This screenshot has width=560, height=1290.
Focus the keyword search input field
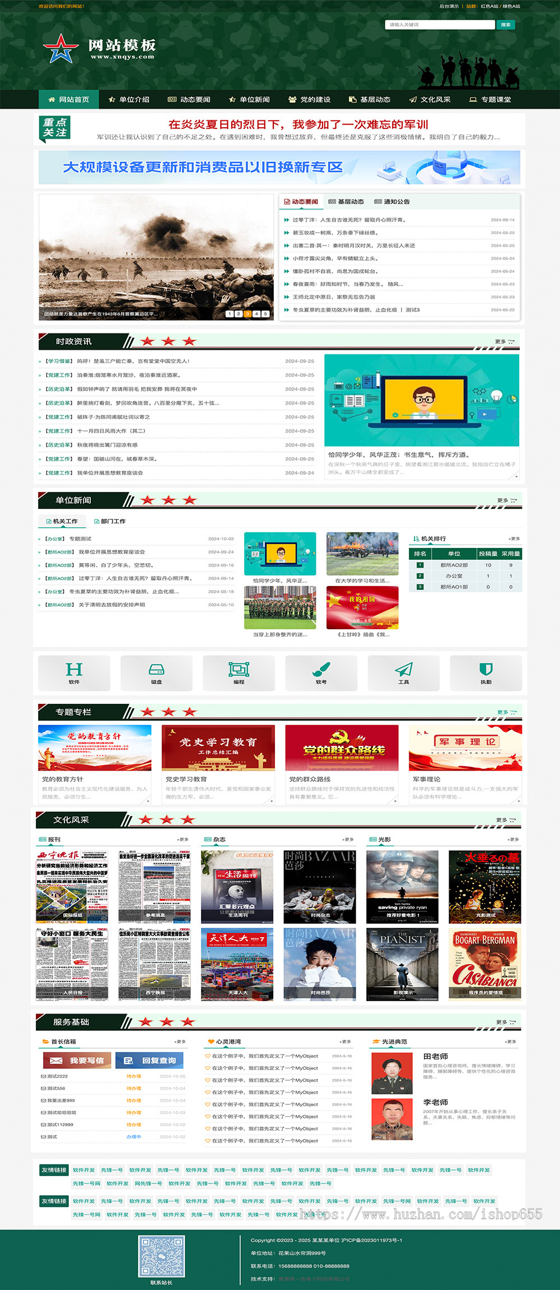tap(440, 25)
